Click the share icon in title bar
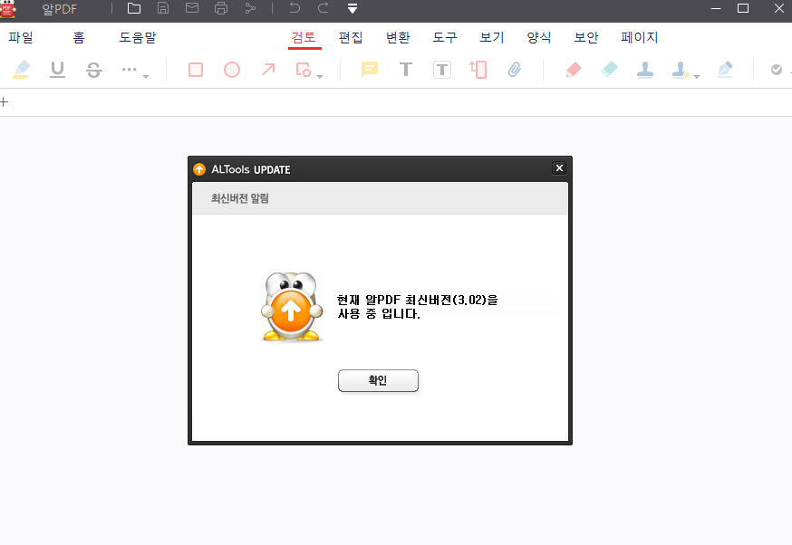This screenshot has height=545, width=792. pyautogui.click(x=250, y=8)
